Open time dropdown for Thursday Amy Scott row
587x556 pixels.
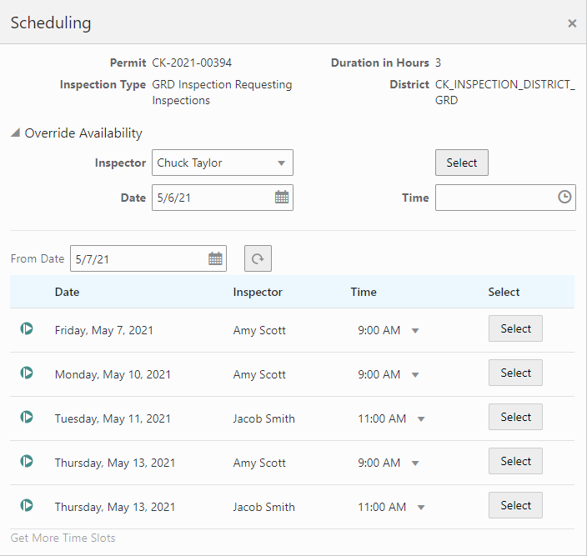[x=414, y=463]
